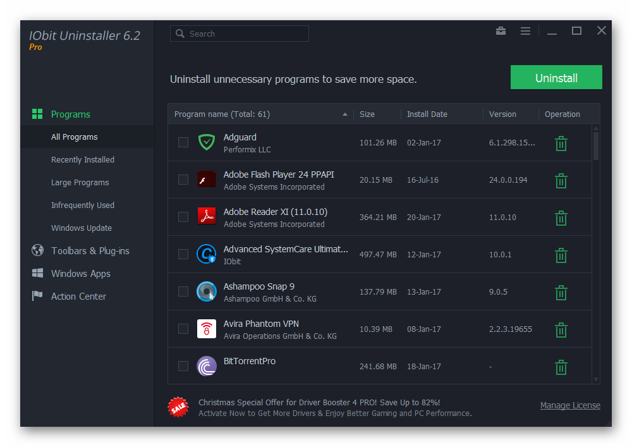Sort the list by Size column

(367, 114)
